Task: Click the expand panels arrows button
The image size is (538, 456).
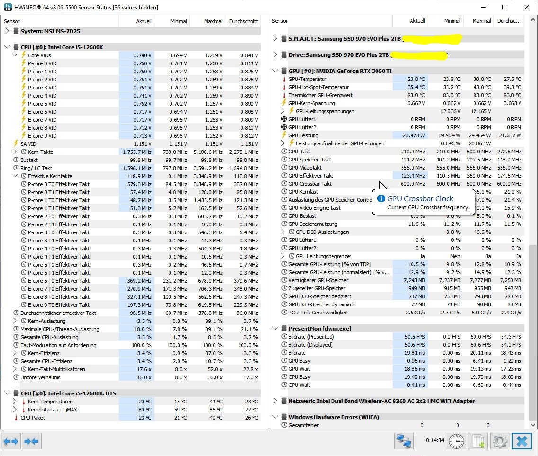Action: 11,441
